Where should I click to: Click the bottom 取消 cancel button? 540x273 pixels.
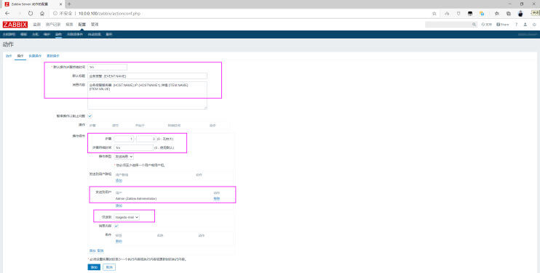click(109, 267)
